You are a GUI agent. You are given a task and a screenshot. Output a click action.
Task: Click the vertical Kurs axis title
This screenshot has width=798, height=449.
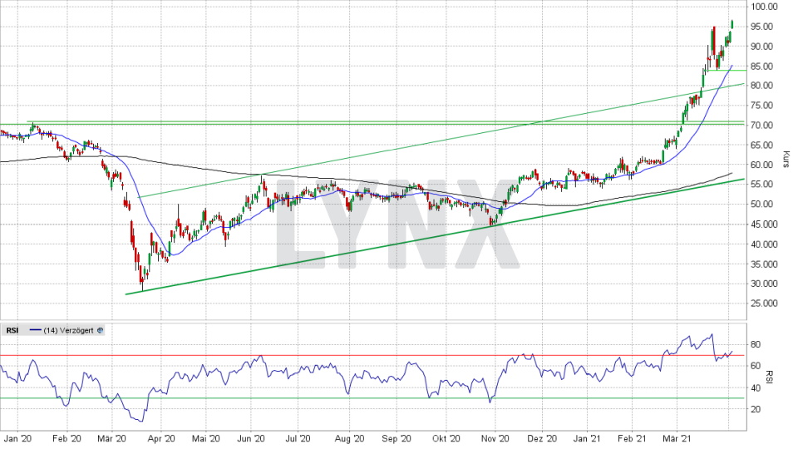tap(786, 160)
